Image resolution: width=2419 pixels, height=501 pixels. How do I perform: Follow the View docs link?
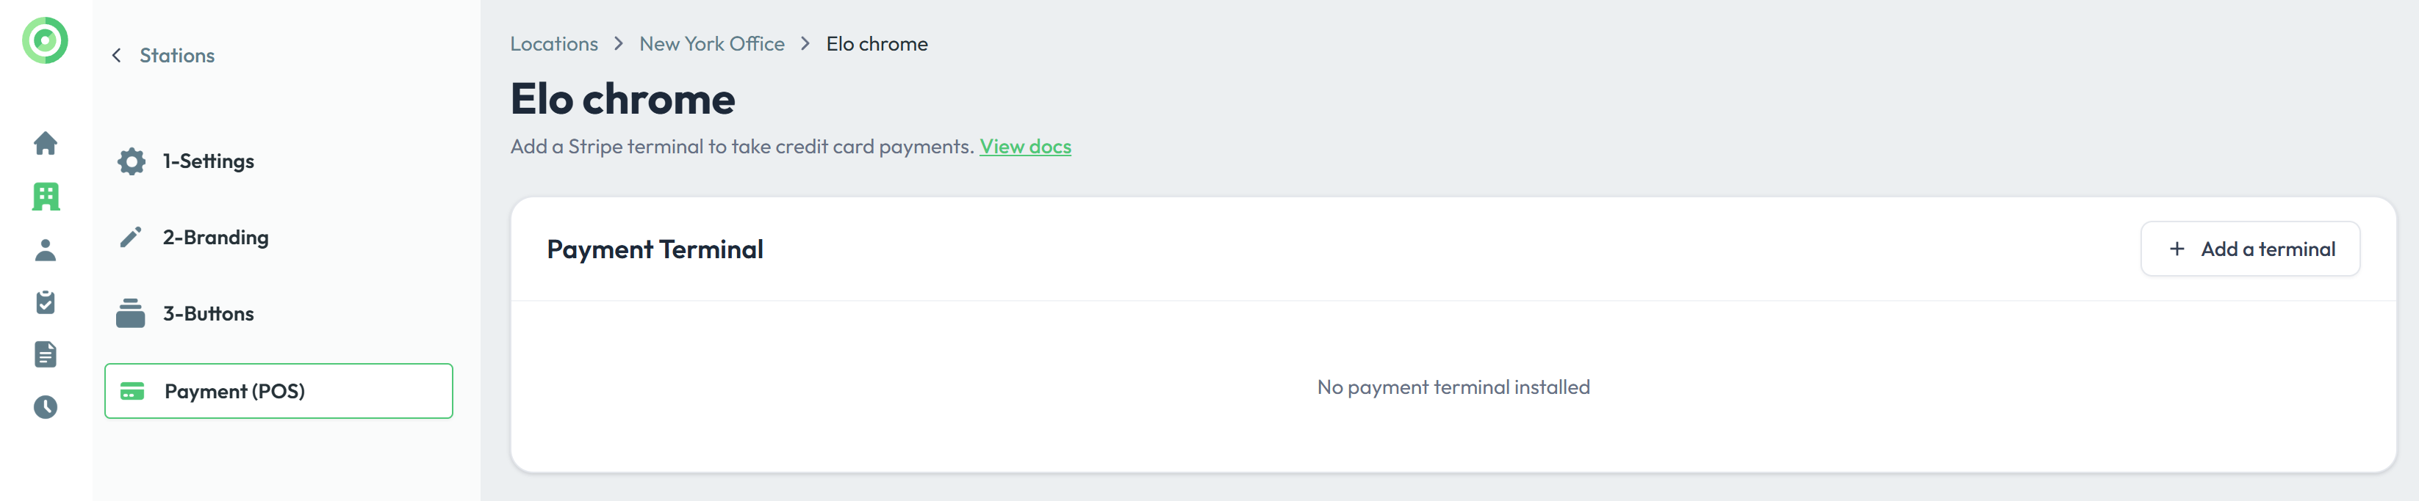tap(1024, 147)
